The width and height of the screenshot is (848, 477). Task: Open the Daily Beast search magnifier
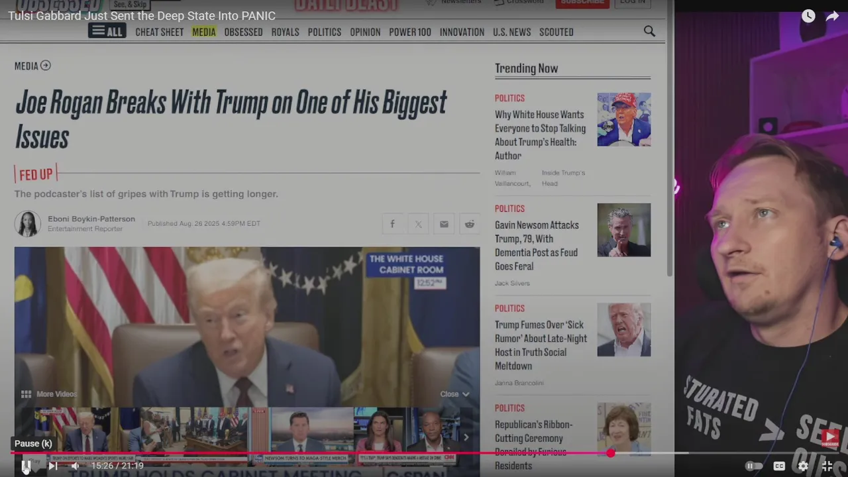(x=649, y=31)
